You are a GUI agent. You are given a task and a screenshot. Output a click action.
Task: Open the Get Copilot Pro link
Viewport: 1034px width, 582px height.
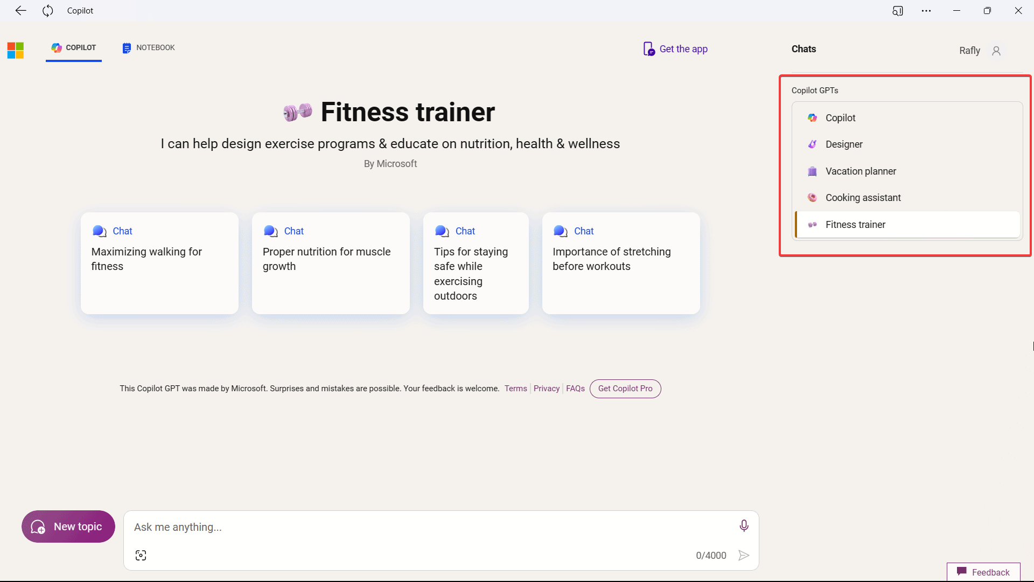625,388
